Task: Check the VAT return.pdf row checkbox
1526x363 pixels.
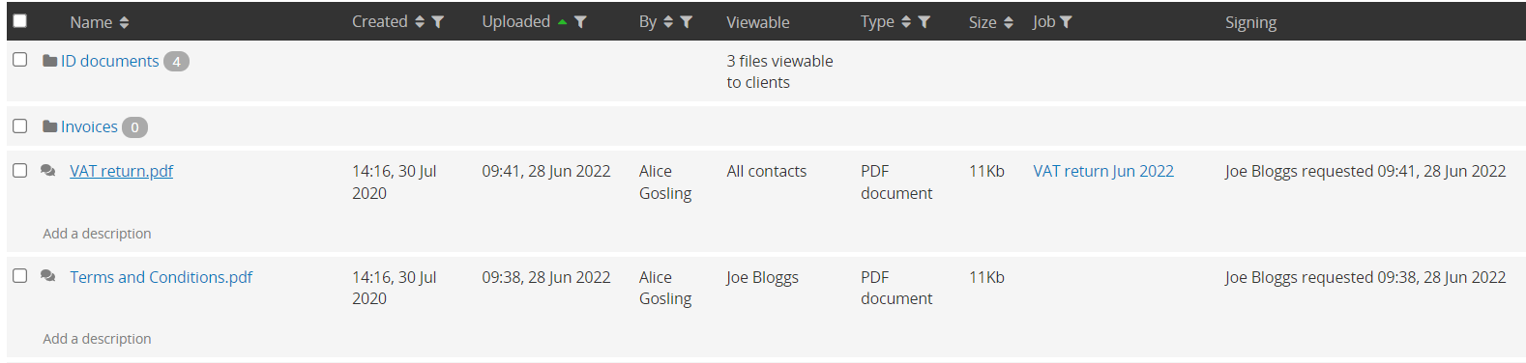Action: click(19, 170)
